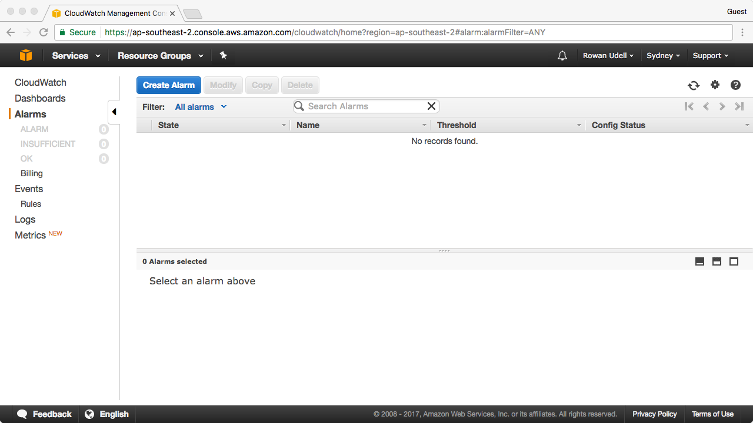Filter by INSUFFICIENT state in sidebar
The height and width of the screenshot is (423, 753).
click(48, 144)
